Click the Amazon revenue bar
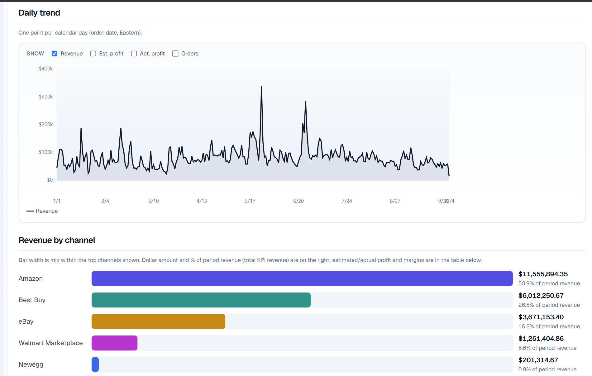The image size is (592, 376). tap(302, 278)
